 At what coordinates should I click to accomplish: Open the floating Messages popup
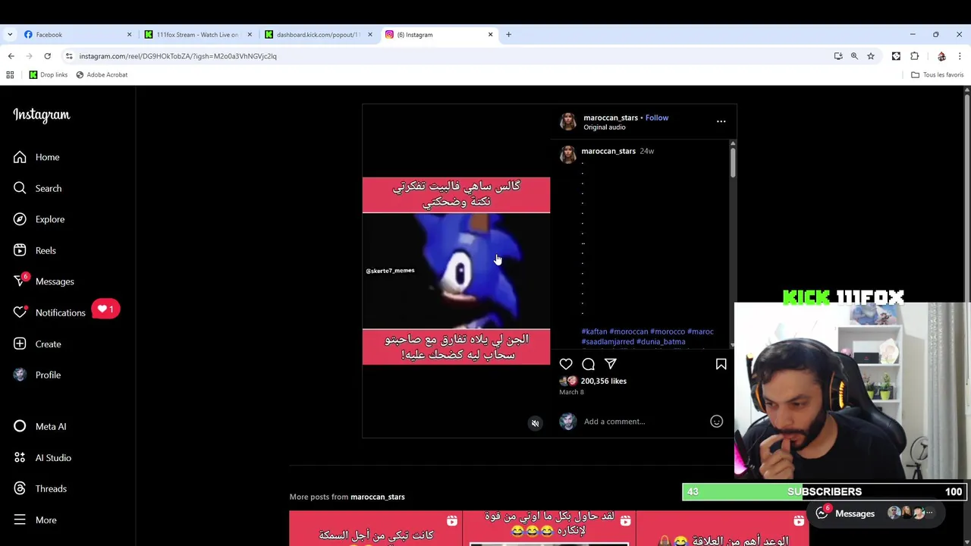click(875, 513)
